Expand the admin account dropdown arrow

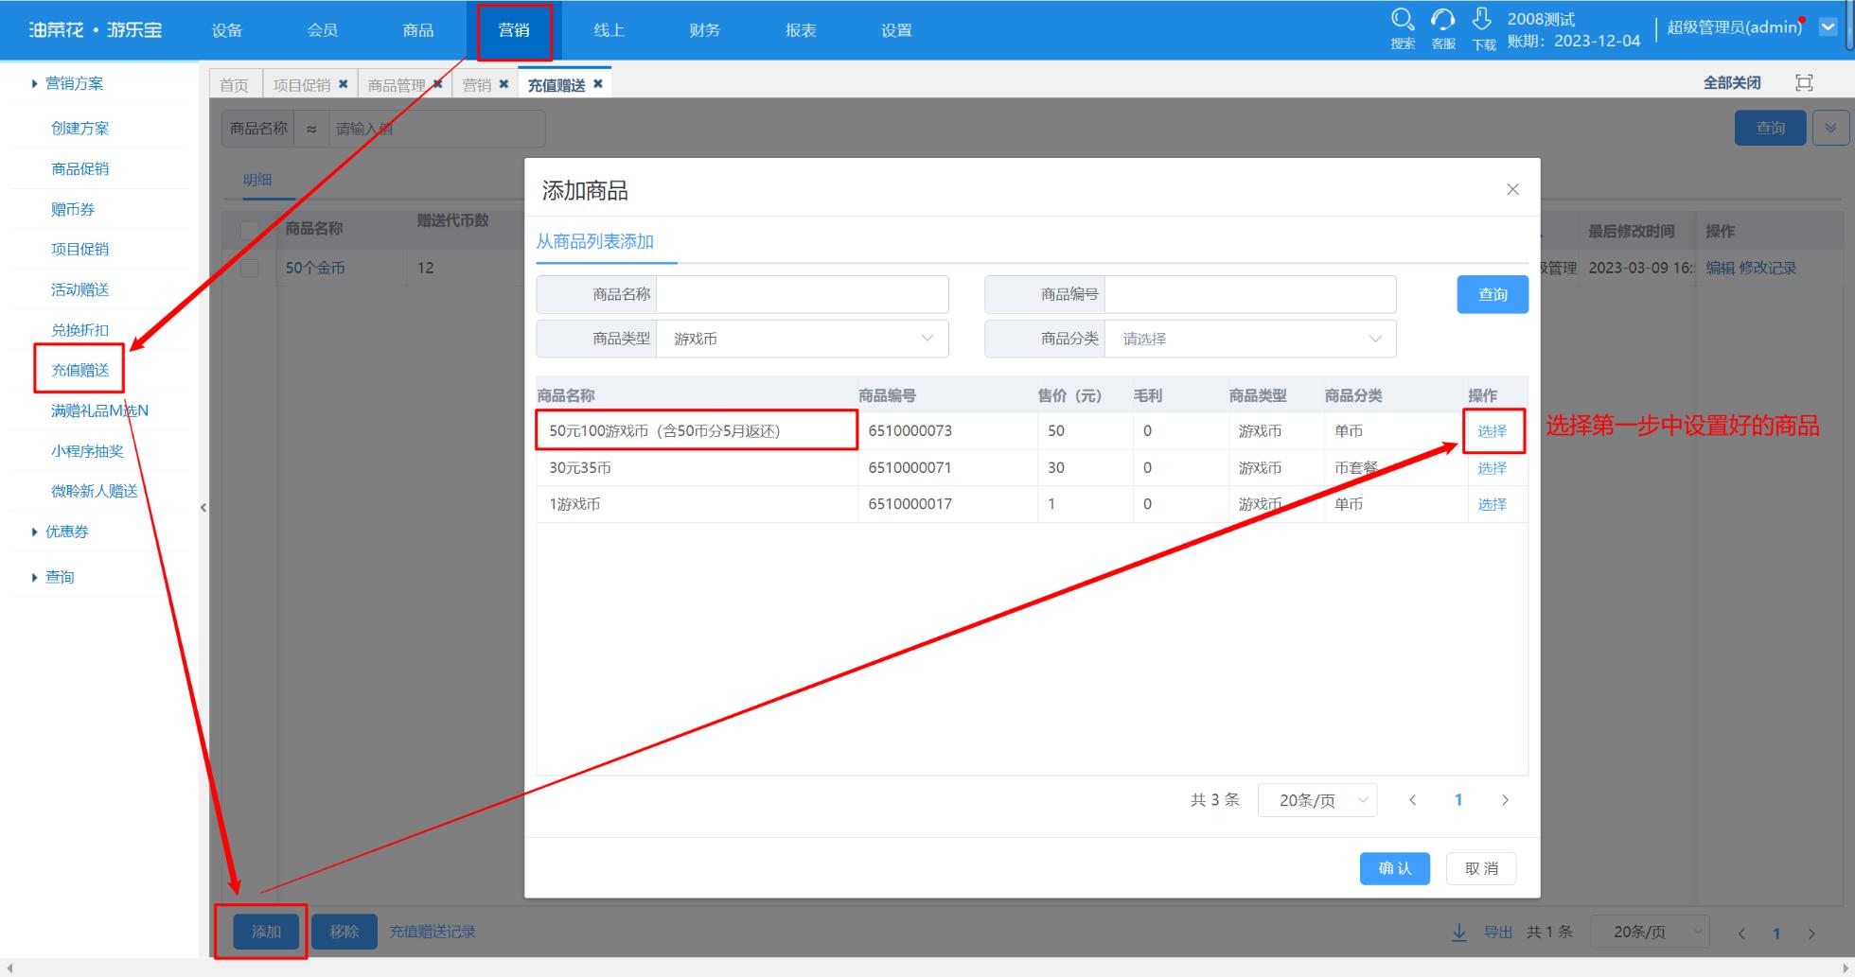click(1828, 27)
